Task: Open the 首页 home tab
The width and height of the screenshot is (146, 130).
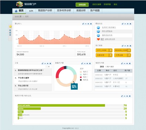Action: [19, 11]
